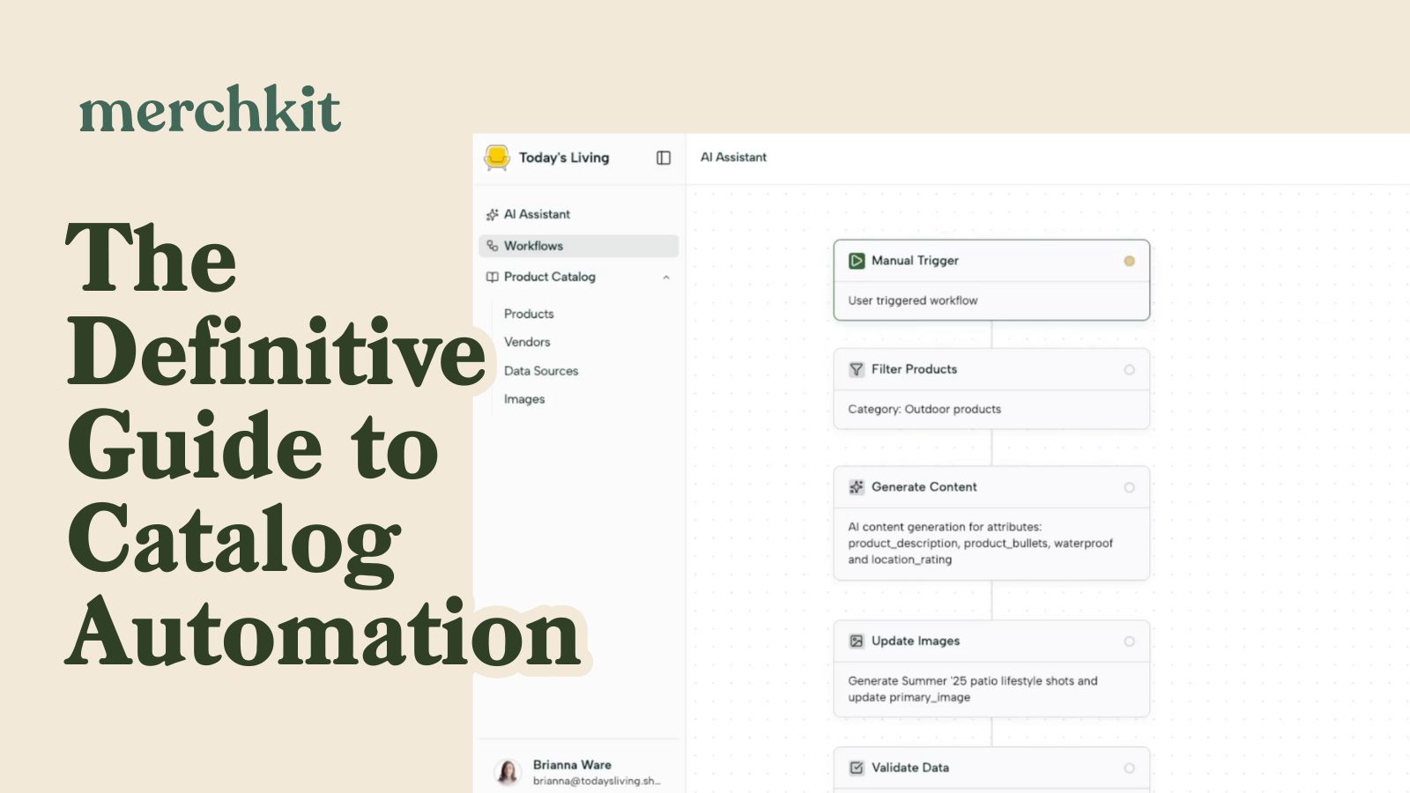Click the Update Images picture icon
Image resolution: width=1410 pixels, height=793 pixels.
[x=857, y=641]
